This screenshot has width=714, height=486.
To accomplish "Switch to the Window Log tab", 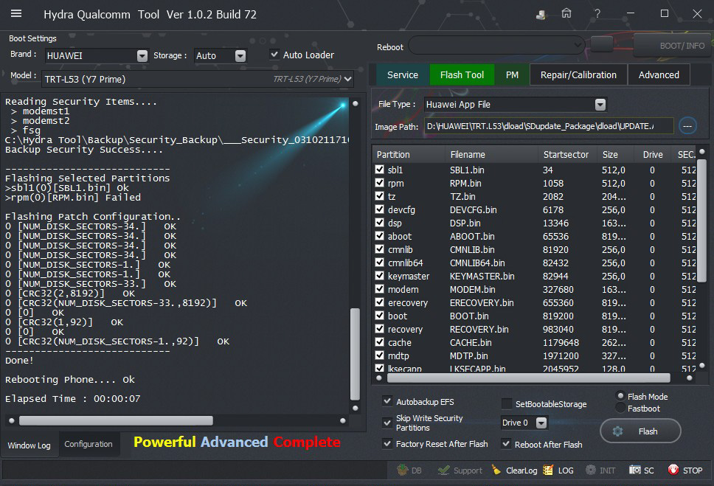I will (x=30, y=445).
